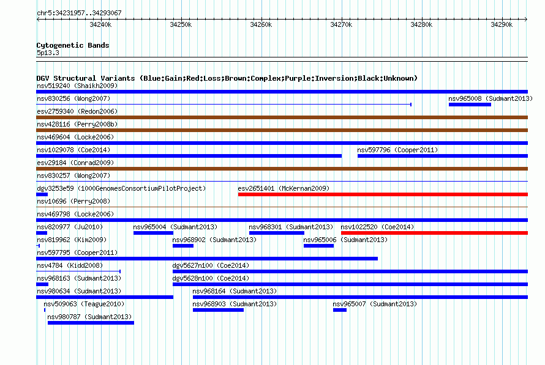The image size is (545, 365).
Task: Click the 34270k ruler tick label
Action: coord(341,24)
